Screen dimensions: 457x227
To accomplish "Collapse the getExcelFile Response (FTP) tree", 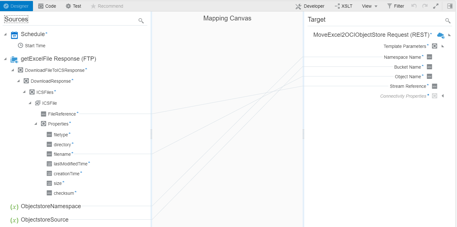I will pos(5,59).
